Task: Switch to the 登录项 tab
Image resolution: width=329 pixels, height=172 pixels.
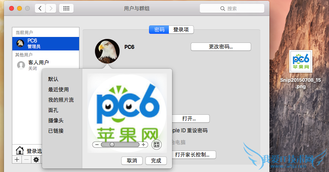Action: (x=181, y=29)
